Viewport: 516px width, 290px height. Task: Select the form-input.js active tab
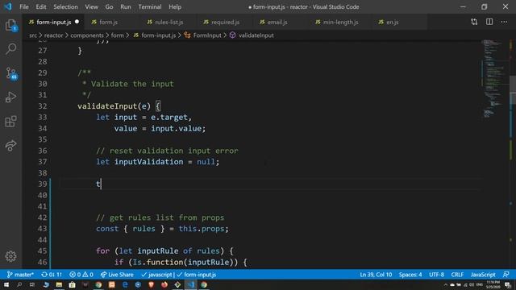54,22
